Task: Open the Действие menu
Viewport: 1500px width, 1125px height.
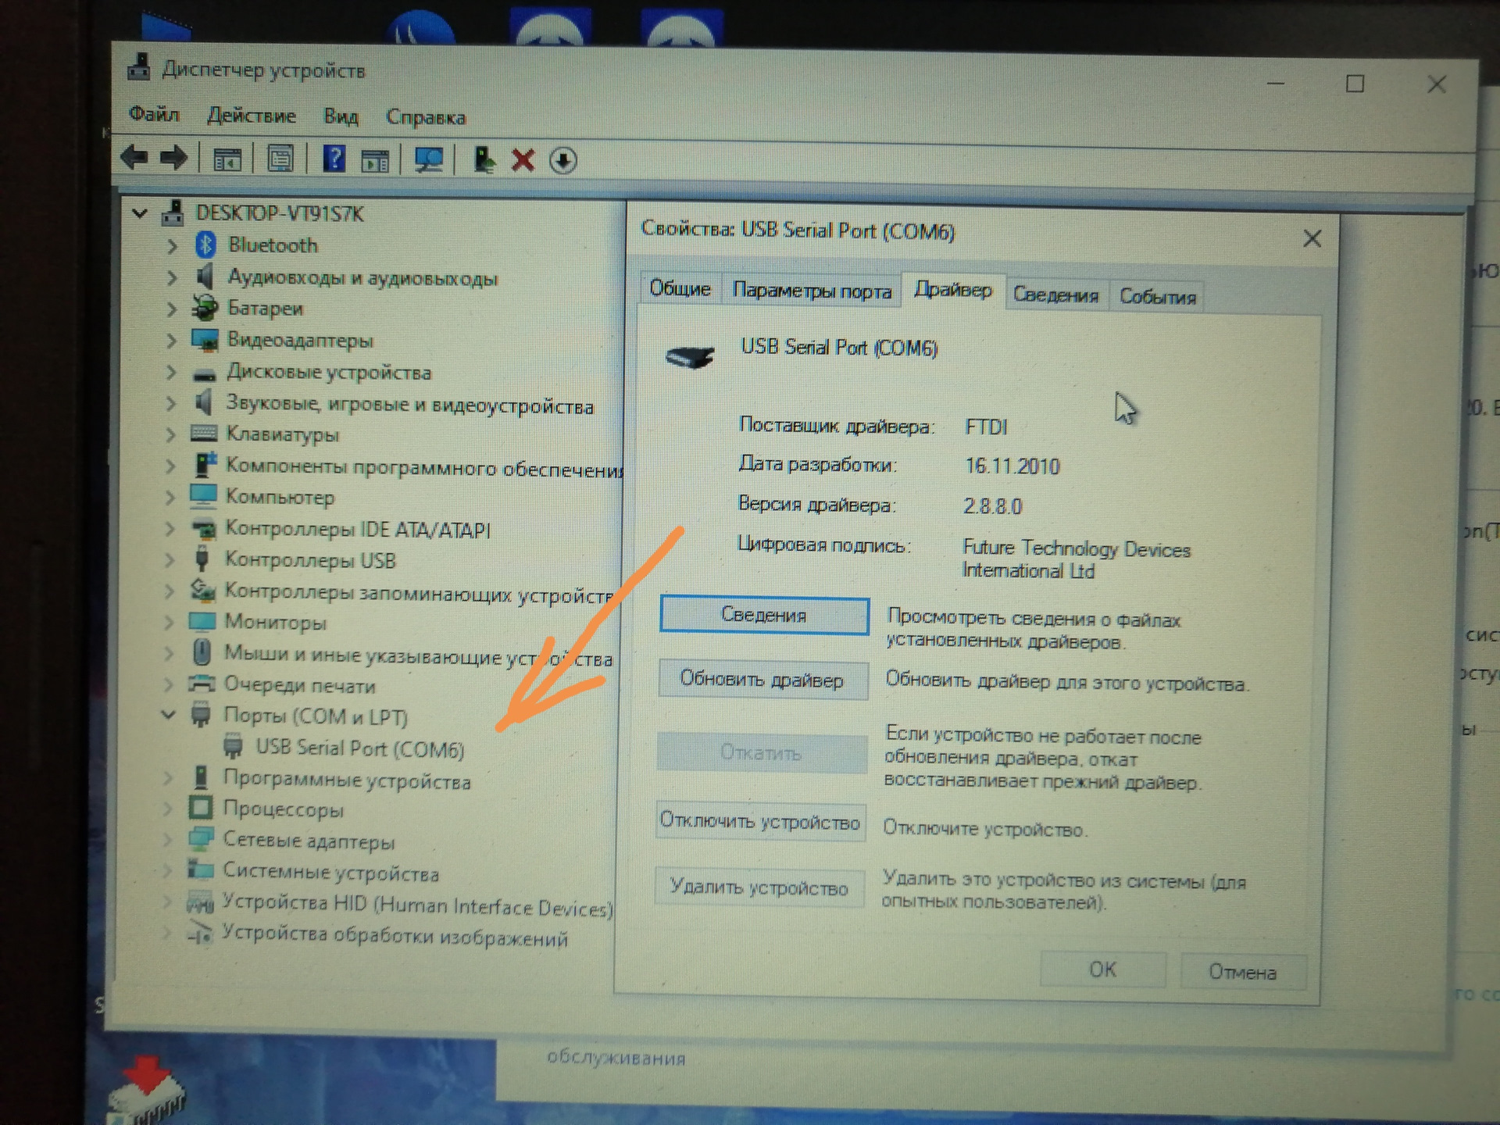Action: [252, 116]
